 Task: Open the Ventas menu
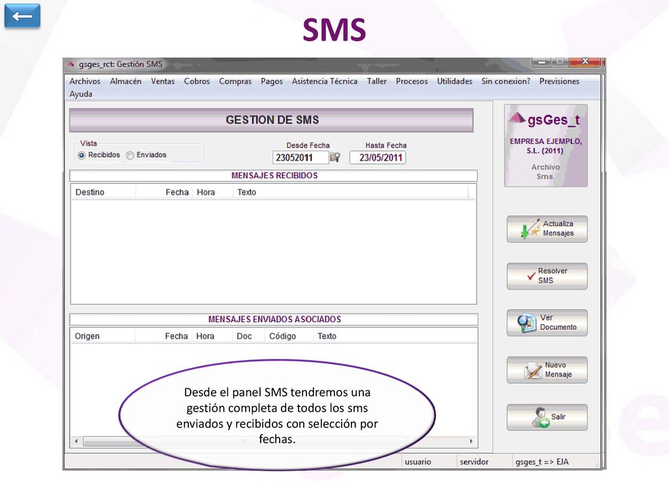[163, 81]
